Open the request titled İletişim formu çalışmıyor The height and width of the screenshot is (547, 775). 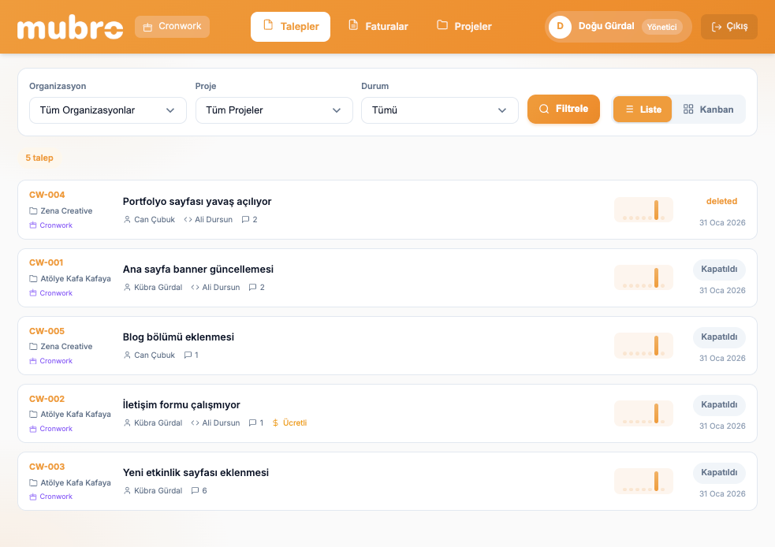(x=181, y=405)
